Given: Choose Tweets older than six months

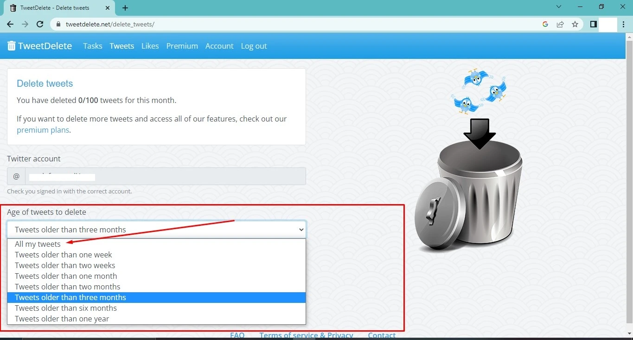Looking at the screenshot, I should pos(156,308).
